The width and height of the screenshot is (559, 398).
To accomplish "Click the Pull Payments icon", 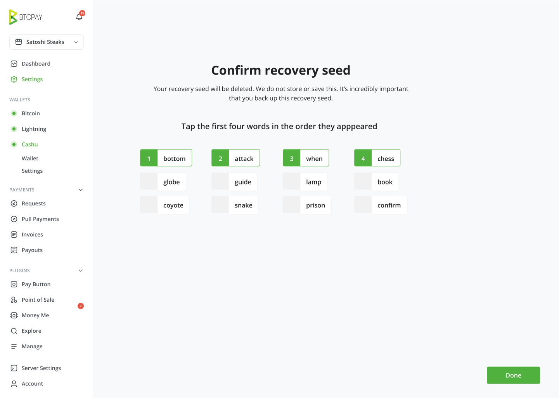I will click(14, 219).
